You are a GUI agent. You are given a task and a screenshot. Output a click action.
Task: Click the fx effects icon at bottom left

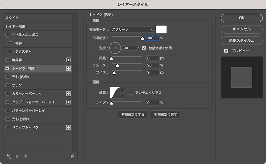coord(9,156)
